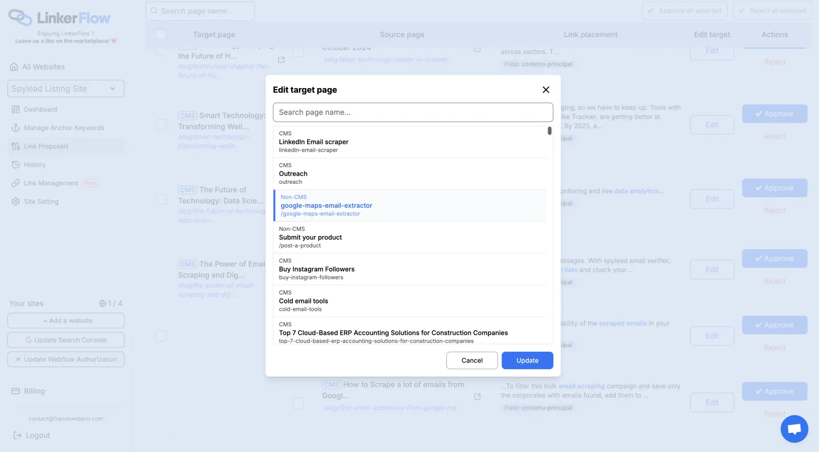Screen dimensions: 819x452
Task: Click the Site Setting gear icon
Action: coord(15,202)
